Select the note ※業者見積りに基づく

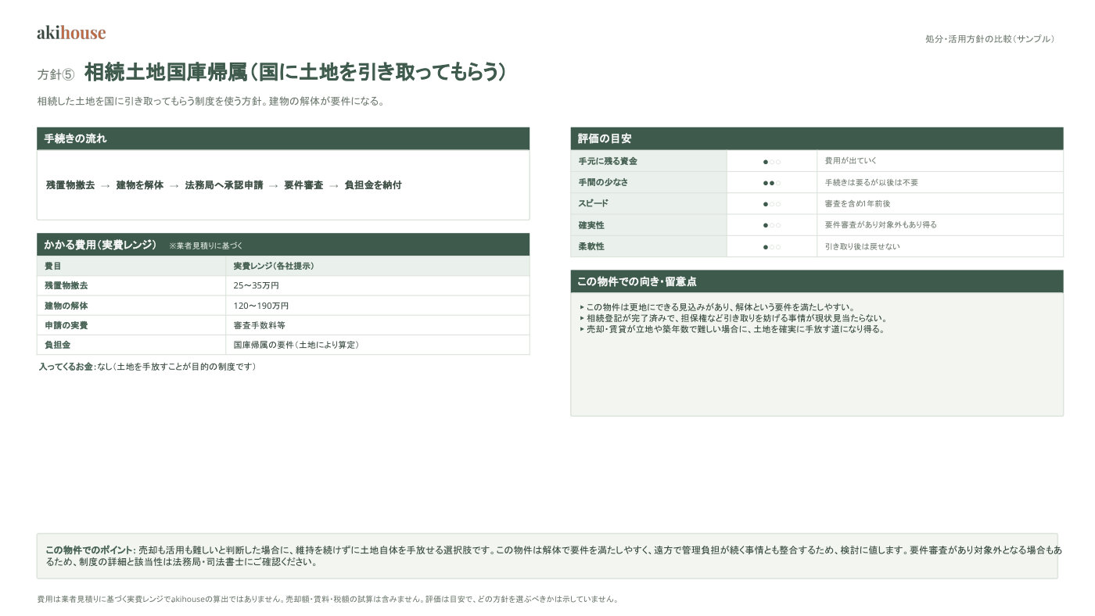coord(206,245)
